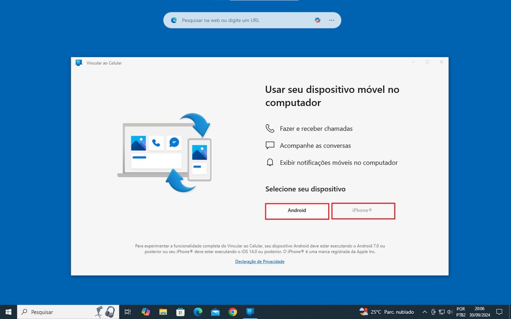Open network status tray icon
The width and height of the screenshot is (511, 319).
(441, 312)
